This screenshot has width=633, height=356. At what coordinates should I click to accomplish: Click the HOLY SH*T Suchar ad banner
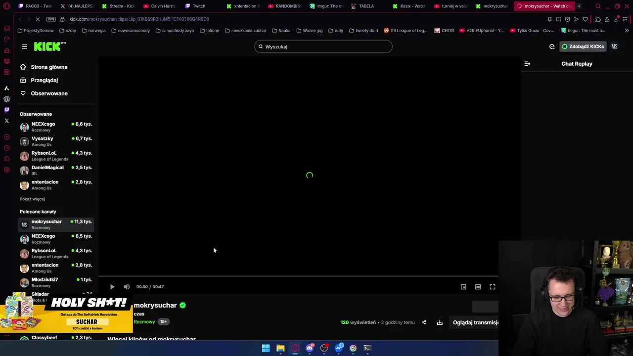66,313
